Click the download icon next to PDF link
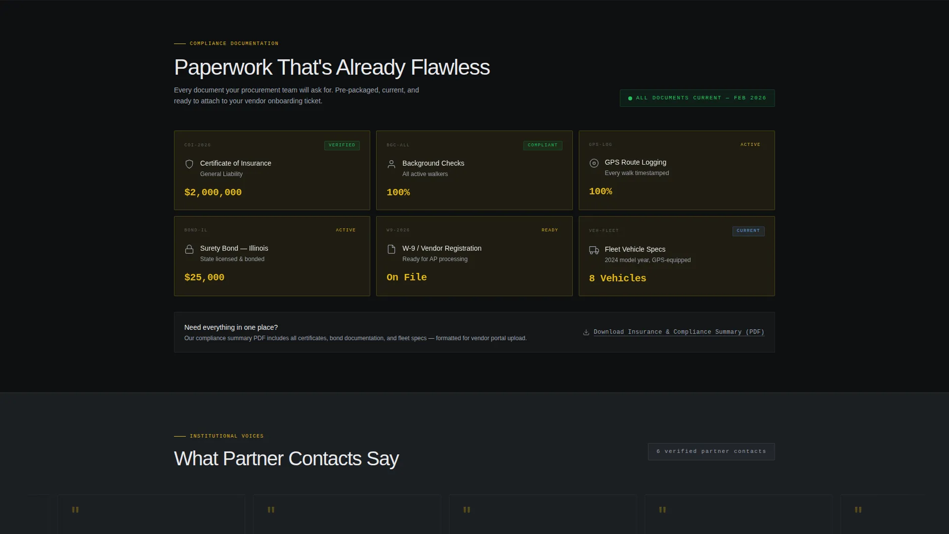The height and width of the screenshot is (534, 949). (x=586, y=332)
